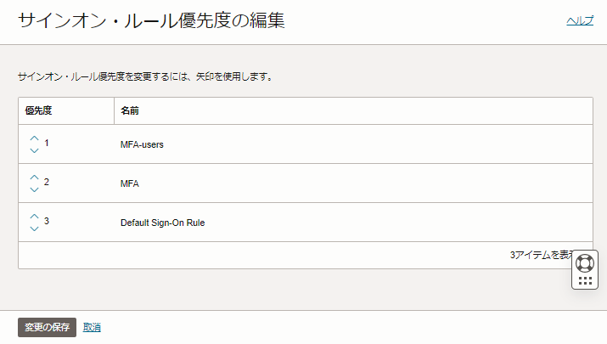Image resolution: width=607 pixels, height=344 pixels.
Task: Click priority number 1 in first row
Action: (x=47, y=143)
